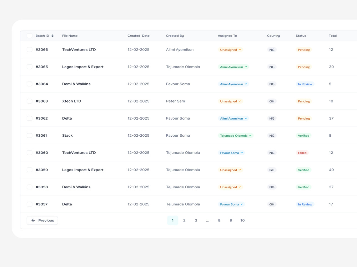Click total value 49 for #3059
This screenshot has height=267, width=357.
tap(331, 170)
